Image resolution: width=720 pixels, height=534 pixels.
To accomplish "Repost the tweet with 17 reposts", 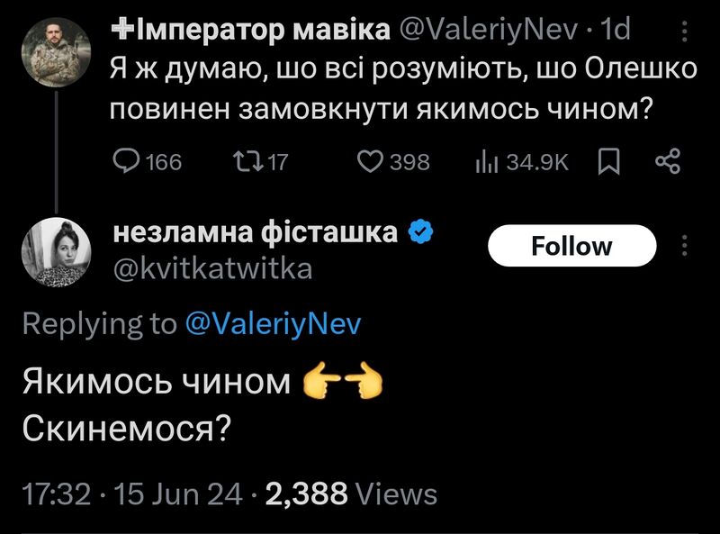I will pyautogui.click(x=244, y=162).
